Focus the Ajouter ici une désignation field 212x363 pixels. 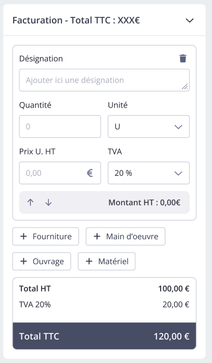[x=104, y=80]
